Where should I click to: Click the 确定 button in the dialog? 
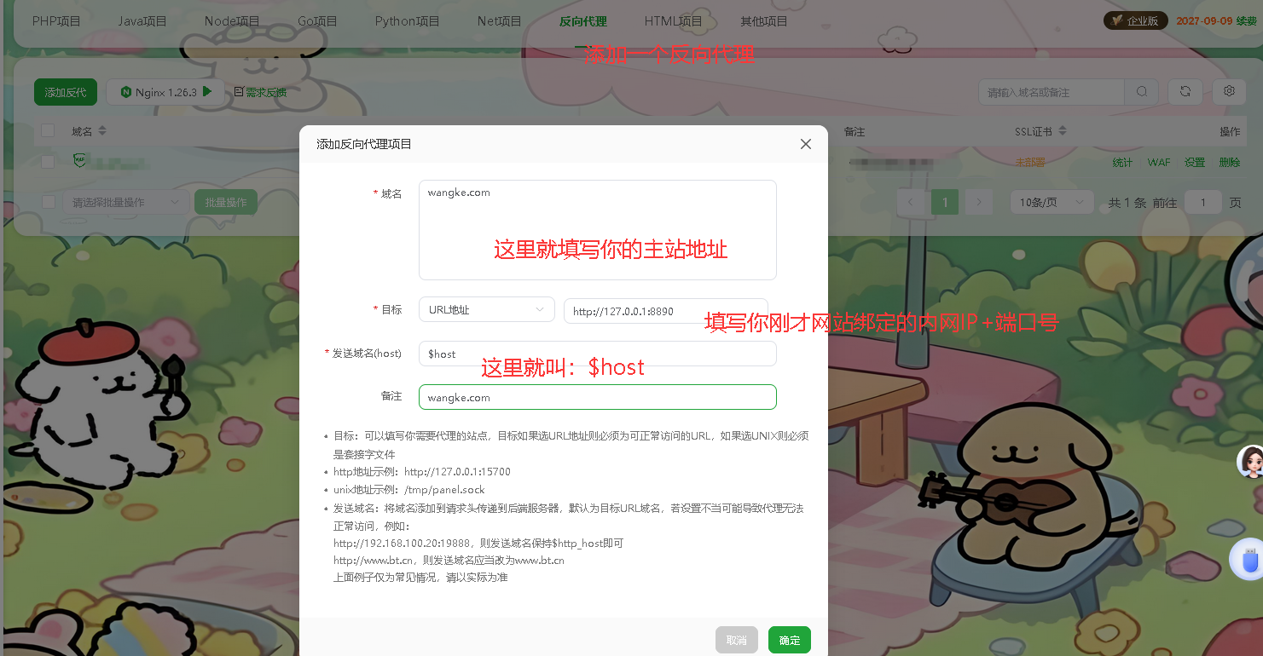790,640
